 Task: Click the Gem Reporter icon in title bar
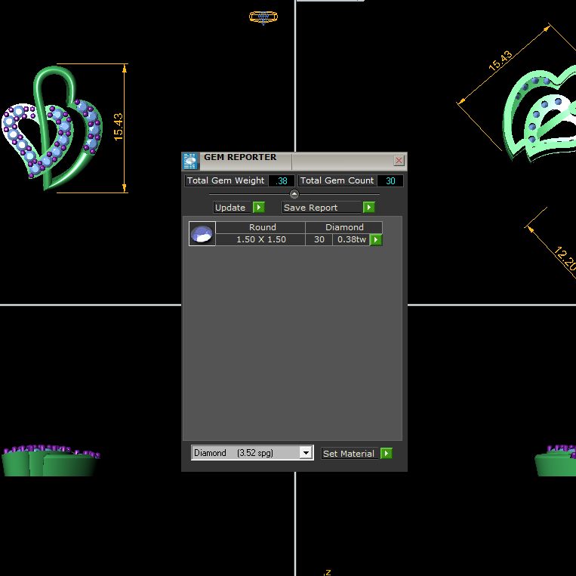[x=190, y=161]
